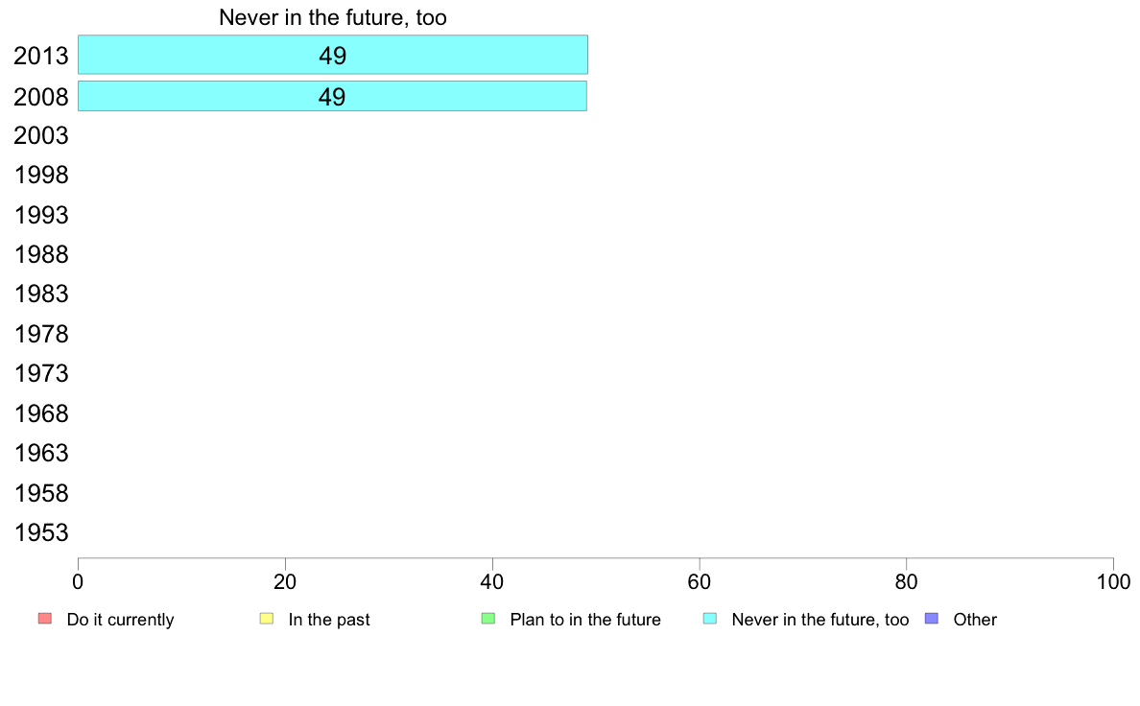Click the 2013 year label
This screenshot has width=1140, height=706.
(40, 56)
